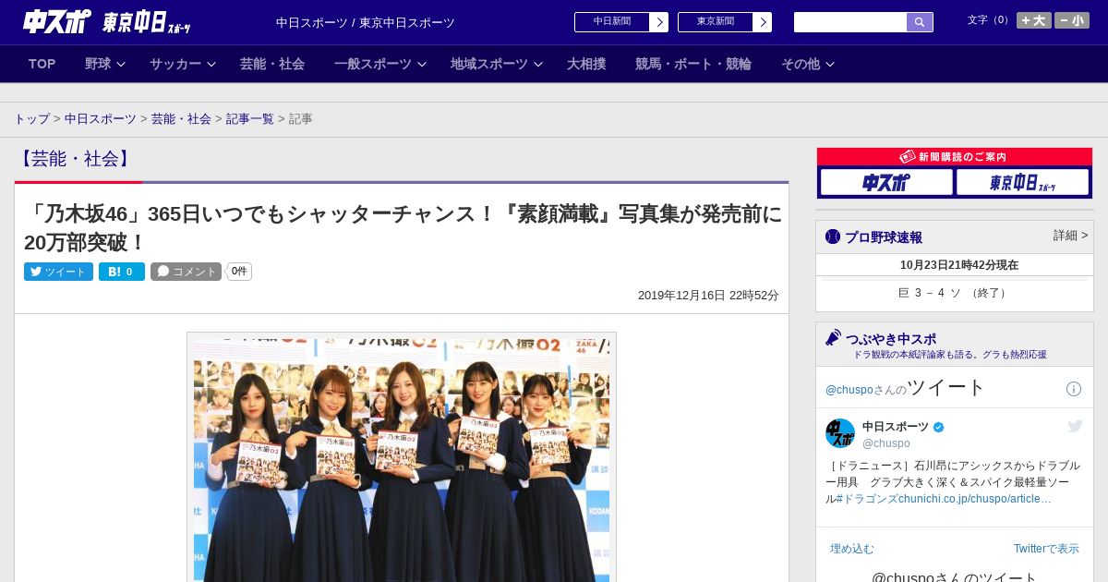Click the baseball icon beside プロ野球速報

click(x=833, y=236)
